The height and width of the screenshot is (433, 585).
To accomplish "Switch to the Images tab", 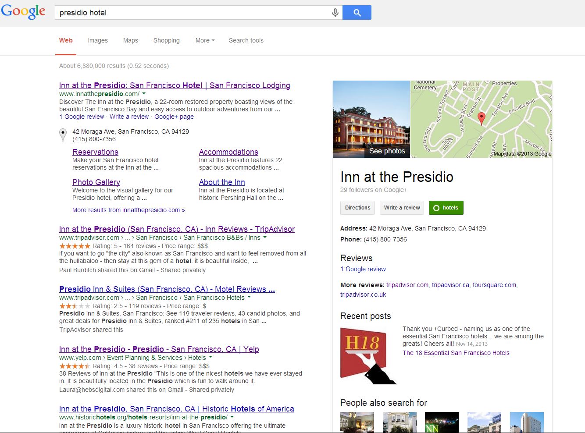I will pyautogui.click(x=98, y=40).
